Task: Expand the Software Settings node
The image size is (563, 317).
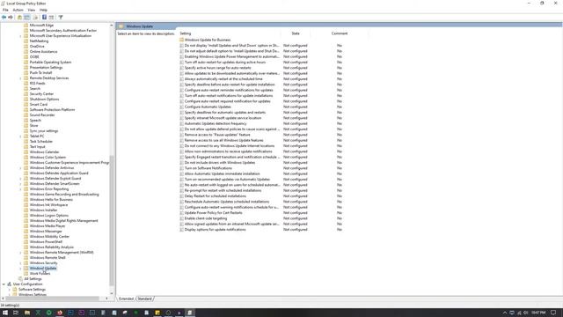Action: point(10,290)
